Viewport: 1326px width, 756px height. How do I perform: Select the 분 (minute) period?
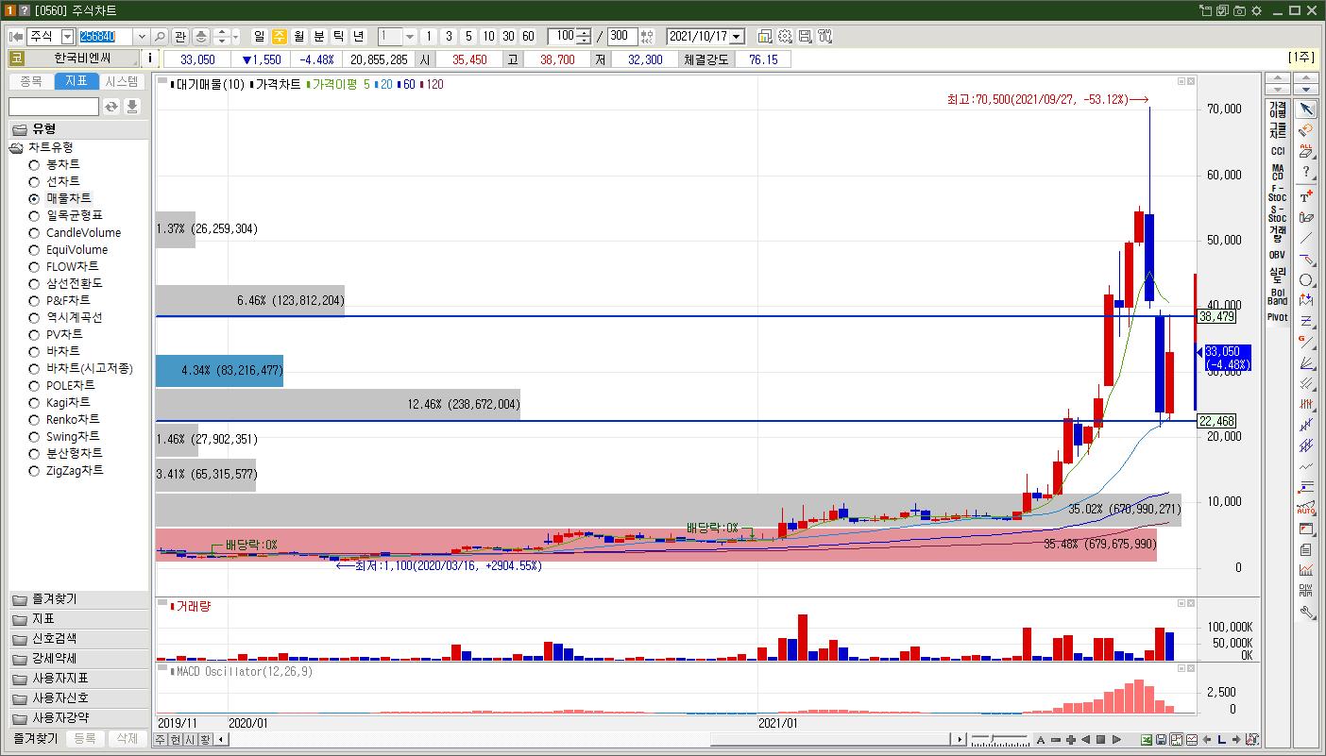point(319,36)
